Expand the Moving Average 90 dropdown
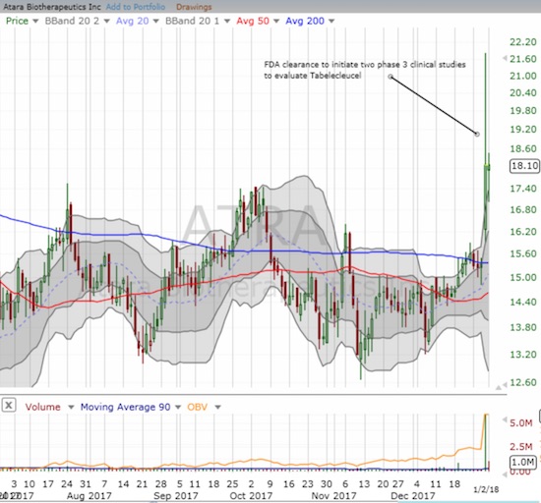541x503 pixels. [x=178, y=408]
